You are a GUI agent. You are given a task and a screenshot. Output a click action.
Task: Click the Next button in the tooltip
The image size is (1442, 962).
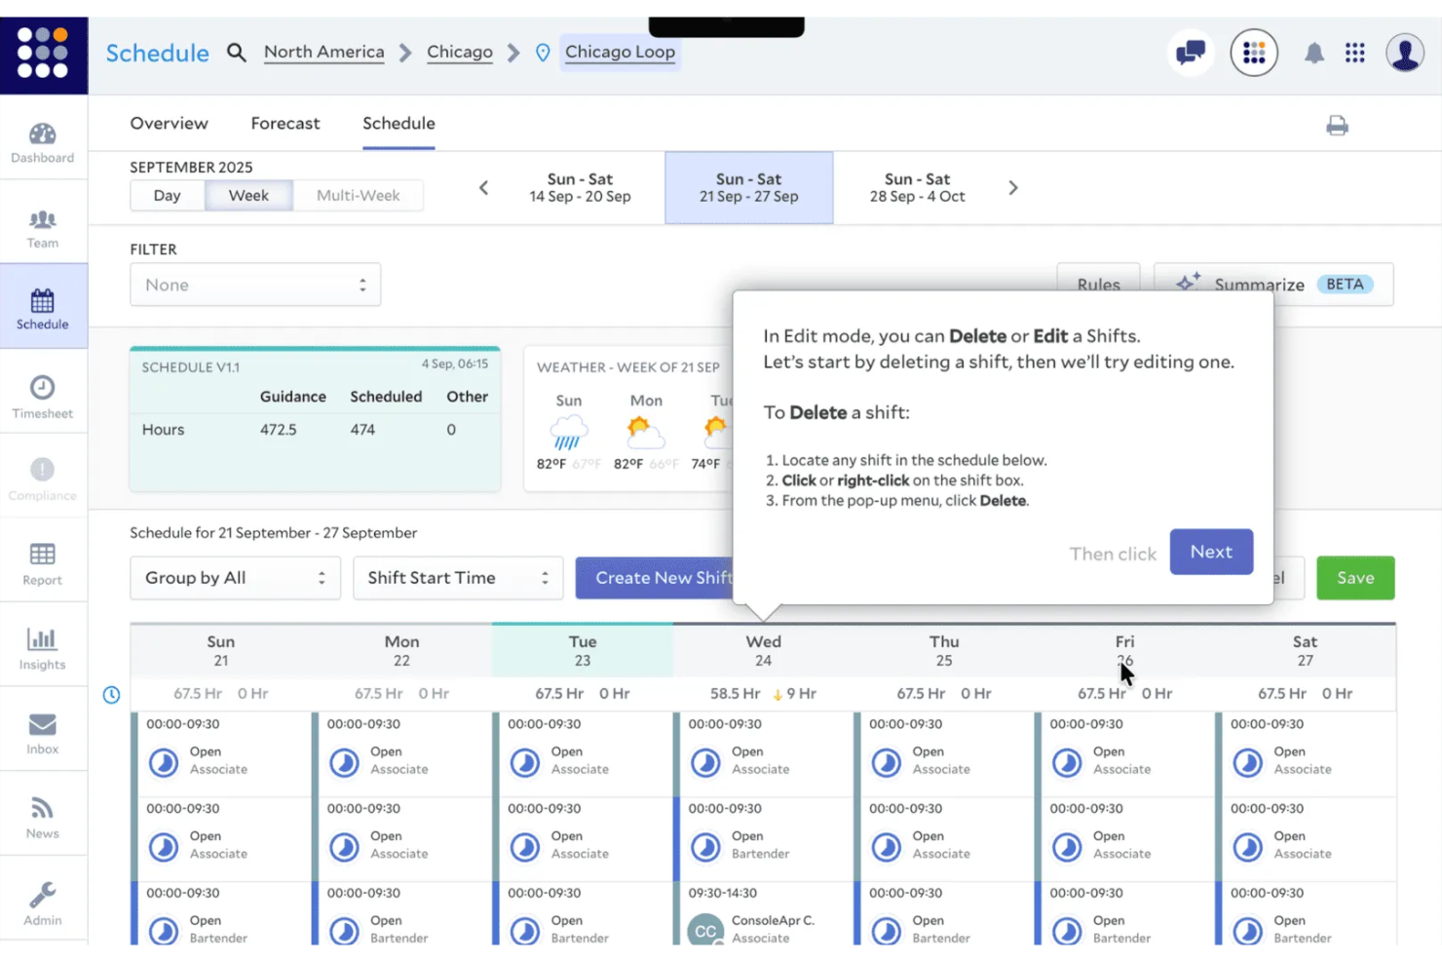(x=1211, y=552)
